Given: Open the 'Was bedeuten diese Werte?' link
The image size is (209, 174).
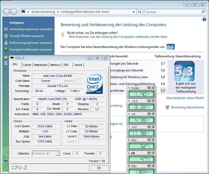Looking at the screenshot, I should [185, 98].
